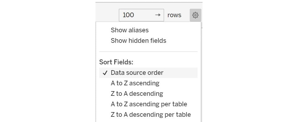The height and width of the screenshot is (122, 298).
Task: Collapse the data grid options dropdown
Action: pyautogui.click(x=195, y=15)
